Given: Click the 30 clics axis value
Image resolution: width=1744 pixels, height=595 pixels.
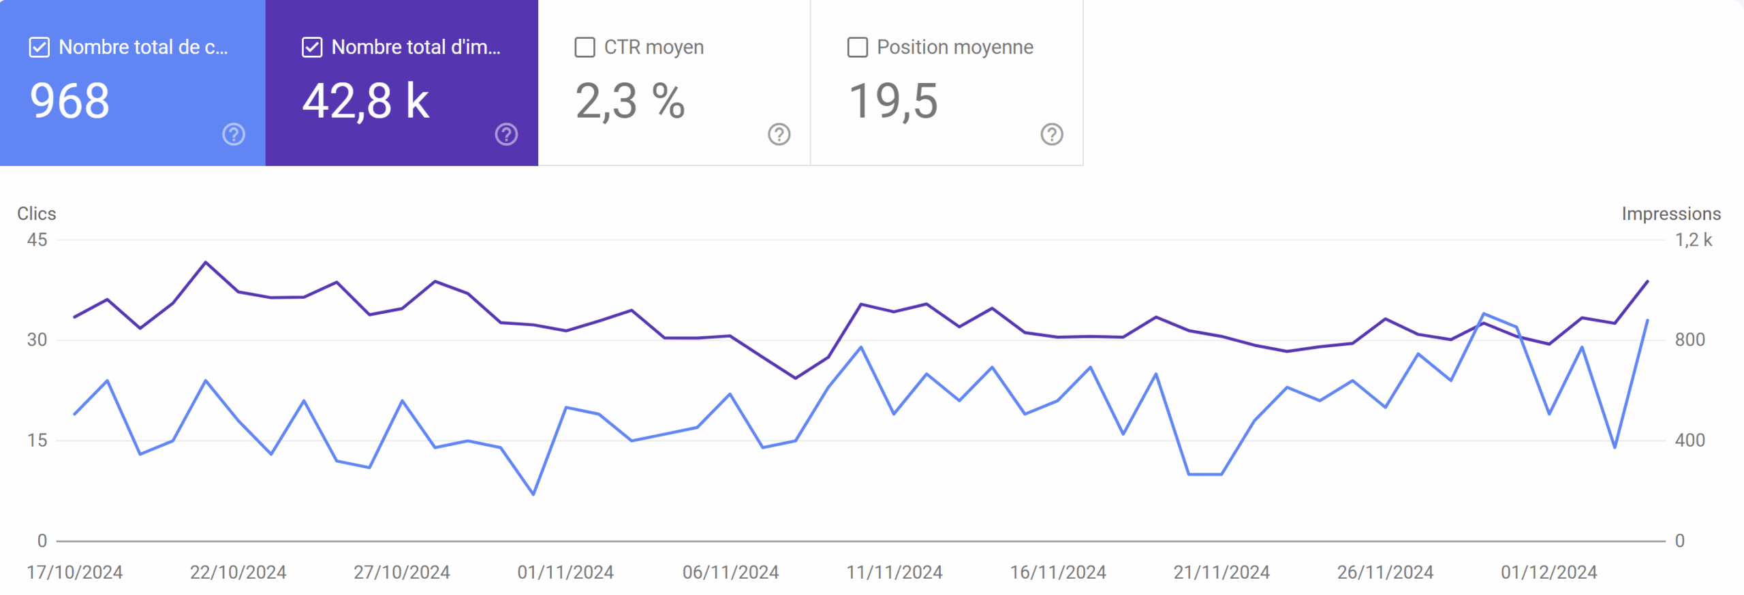Looking at the screenshot, I should pyautogui.click(x=37, y=340).
